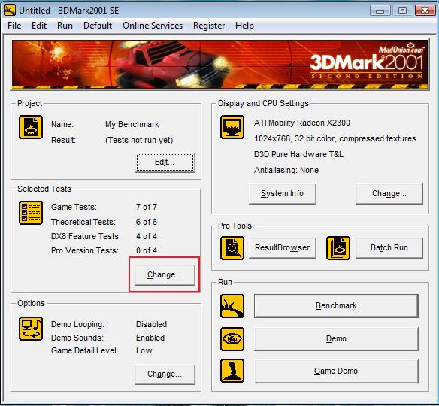Click the ResultBrowser magnifier icon

[x=232, y=248]
